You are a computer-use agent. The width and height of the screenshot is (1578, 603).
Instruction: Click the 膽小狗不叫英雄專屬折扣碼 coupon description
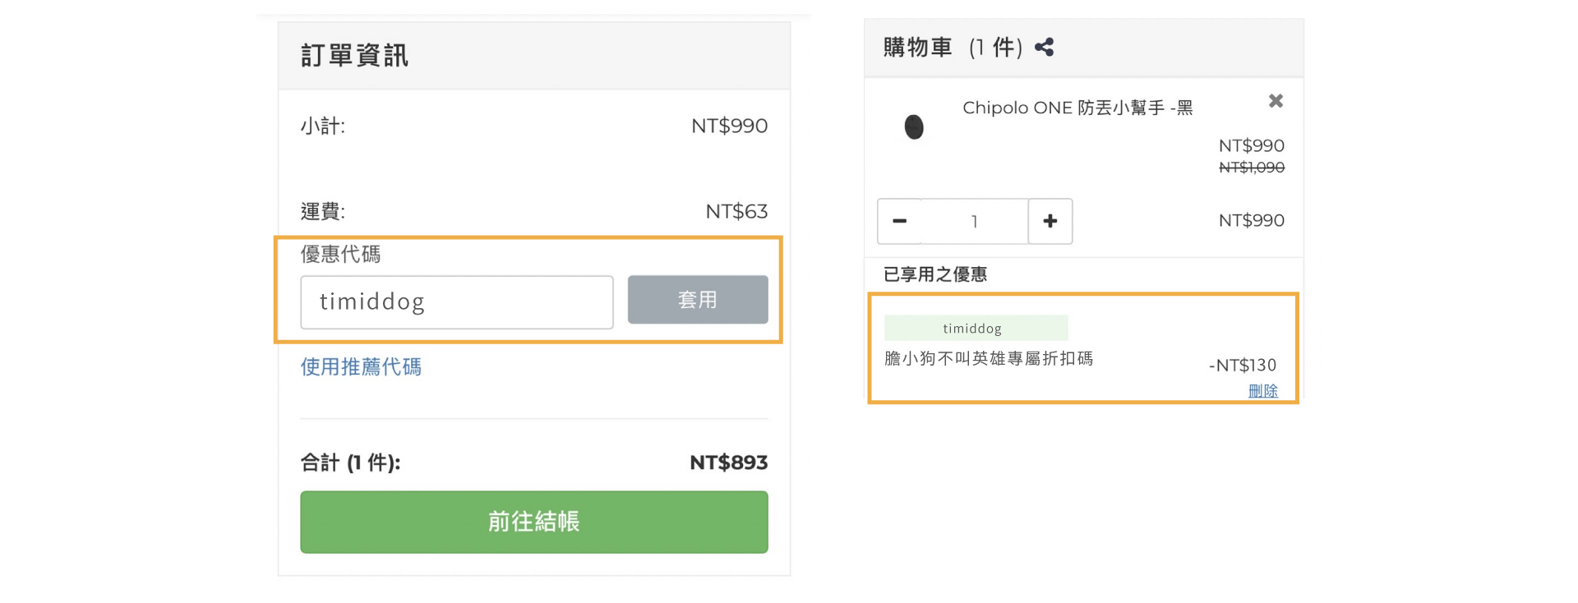pyautogui.click(x=989, y=358)
